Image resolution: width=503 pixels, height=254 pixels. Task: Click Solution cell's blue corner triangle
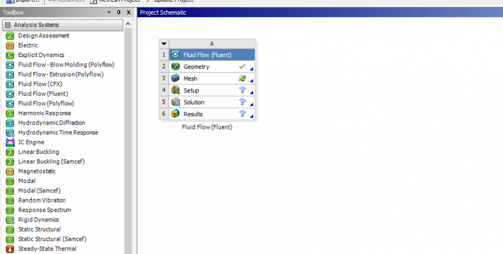click(x=251, y=105)
